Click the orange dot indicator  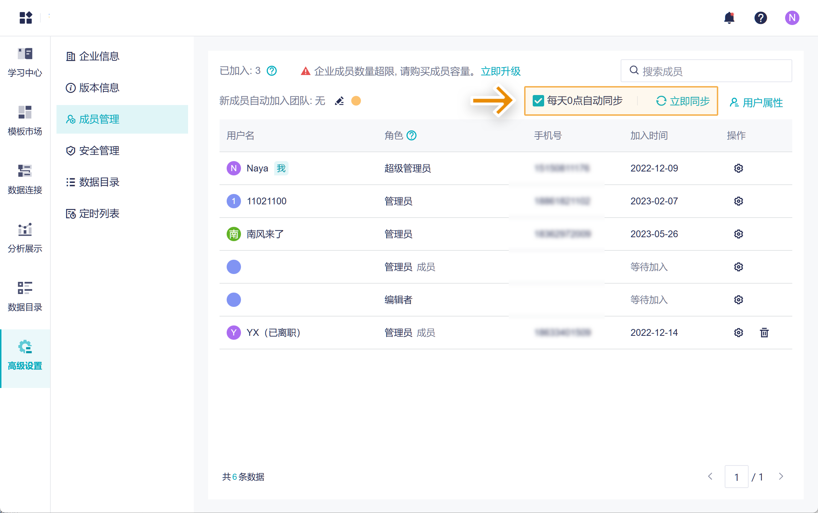[x=356, y=101]
